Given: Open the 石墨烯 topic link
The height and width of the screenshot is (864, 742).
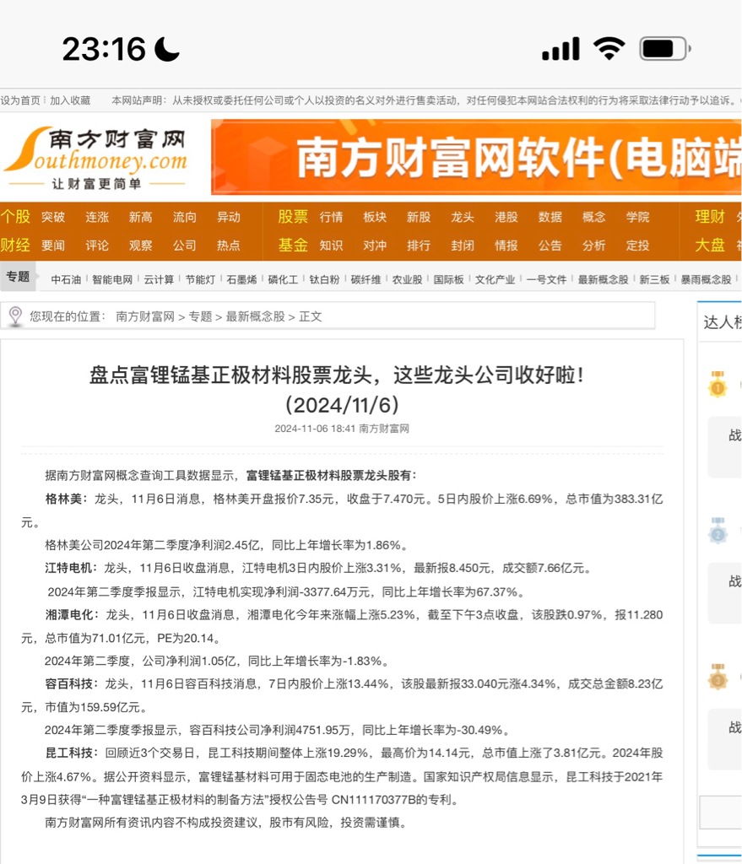Looking at the screenshot, I should 241,280.
